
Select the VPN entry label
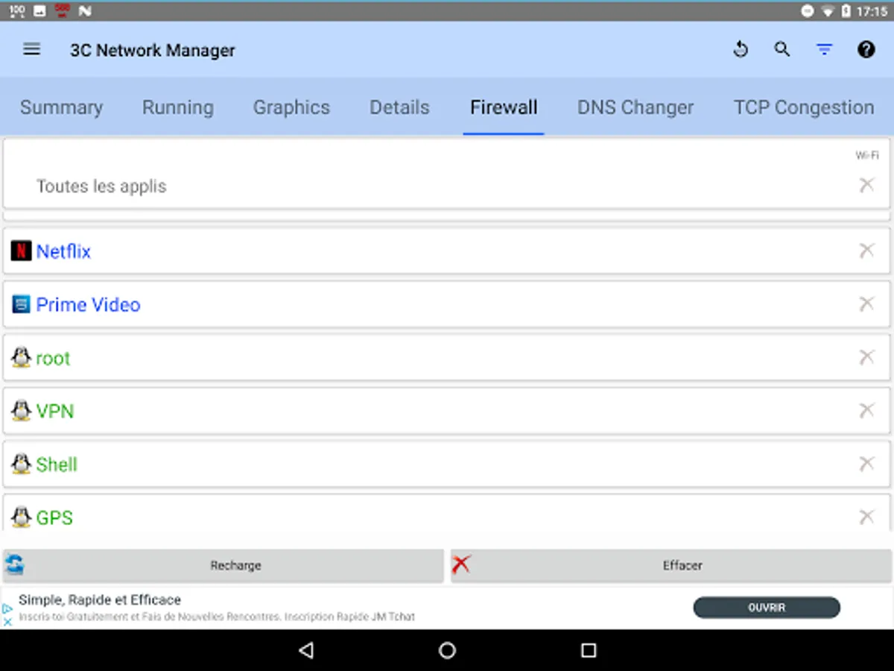pos(55,412)
